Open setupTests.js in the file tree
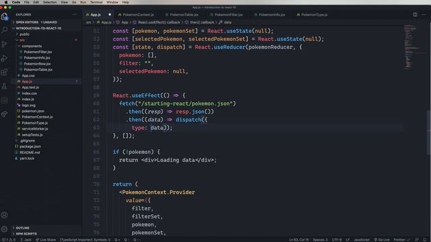Viewport: 431px width, 242px height. click(32, 135)
